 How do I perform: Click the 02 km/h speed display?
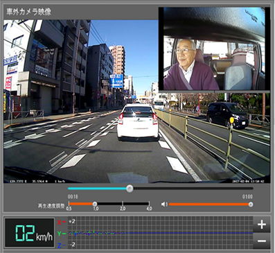pos(30,233)
